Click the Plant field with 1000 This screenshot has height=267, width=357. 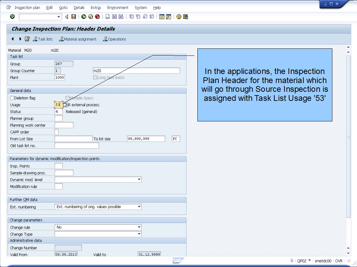(60, 77)
